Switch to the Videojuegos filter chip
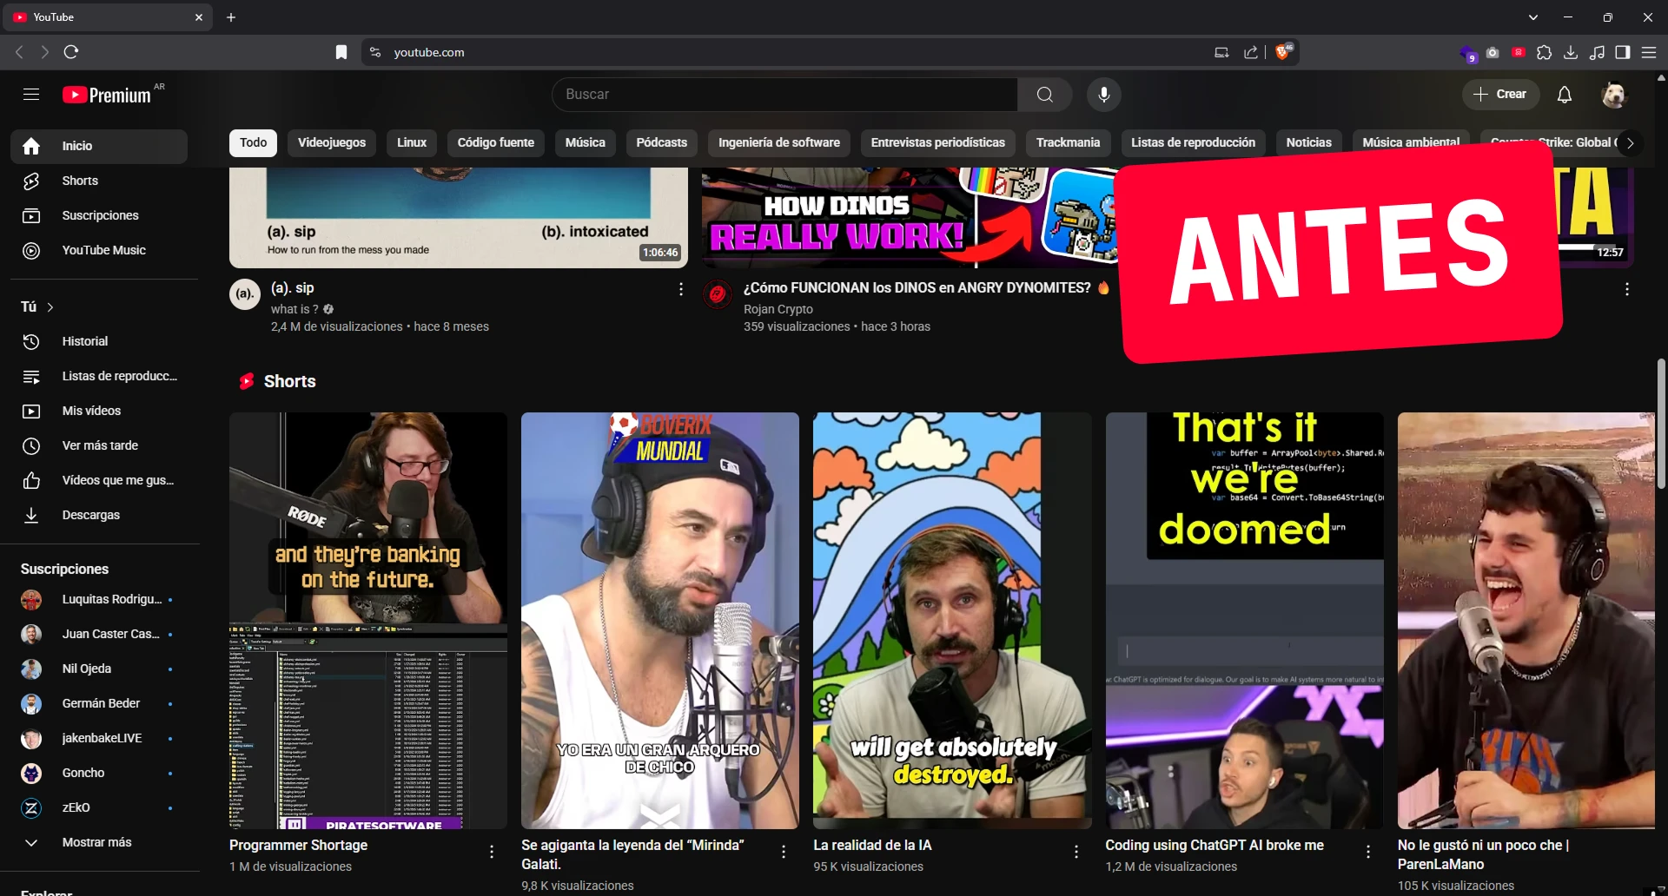 331,142
